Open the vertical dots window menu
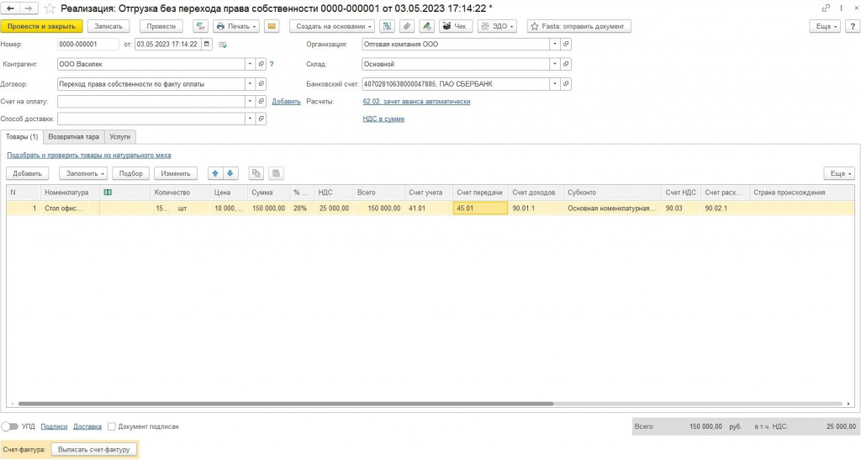 pos(841,8)
